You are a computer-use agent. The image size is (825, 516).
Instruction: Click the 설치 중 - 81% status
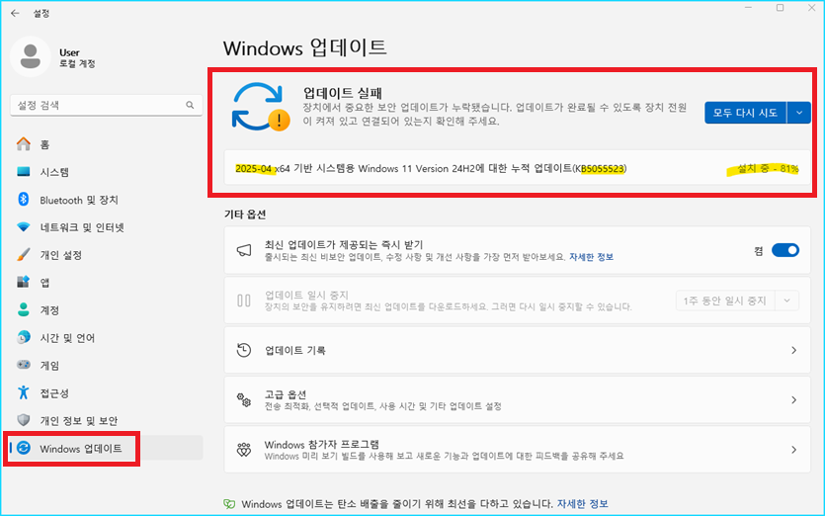coord(768,168)
